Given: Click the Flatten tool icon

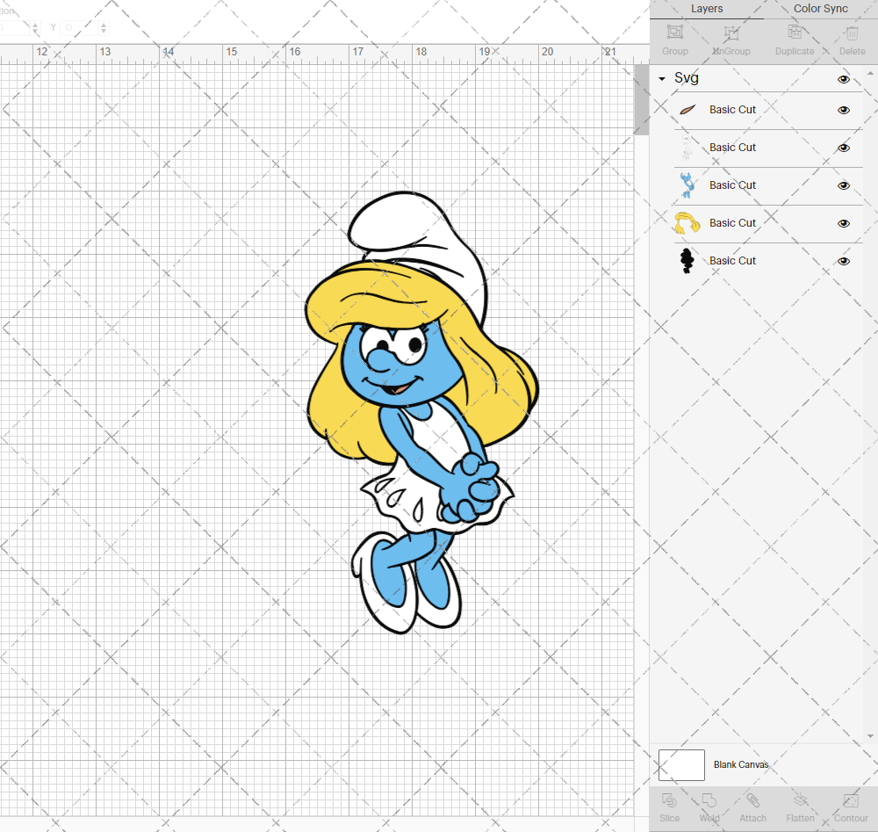Looking at the screenshot, I should pyautogui.click(x=800, y=800).
